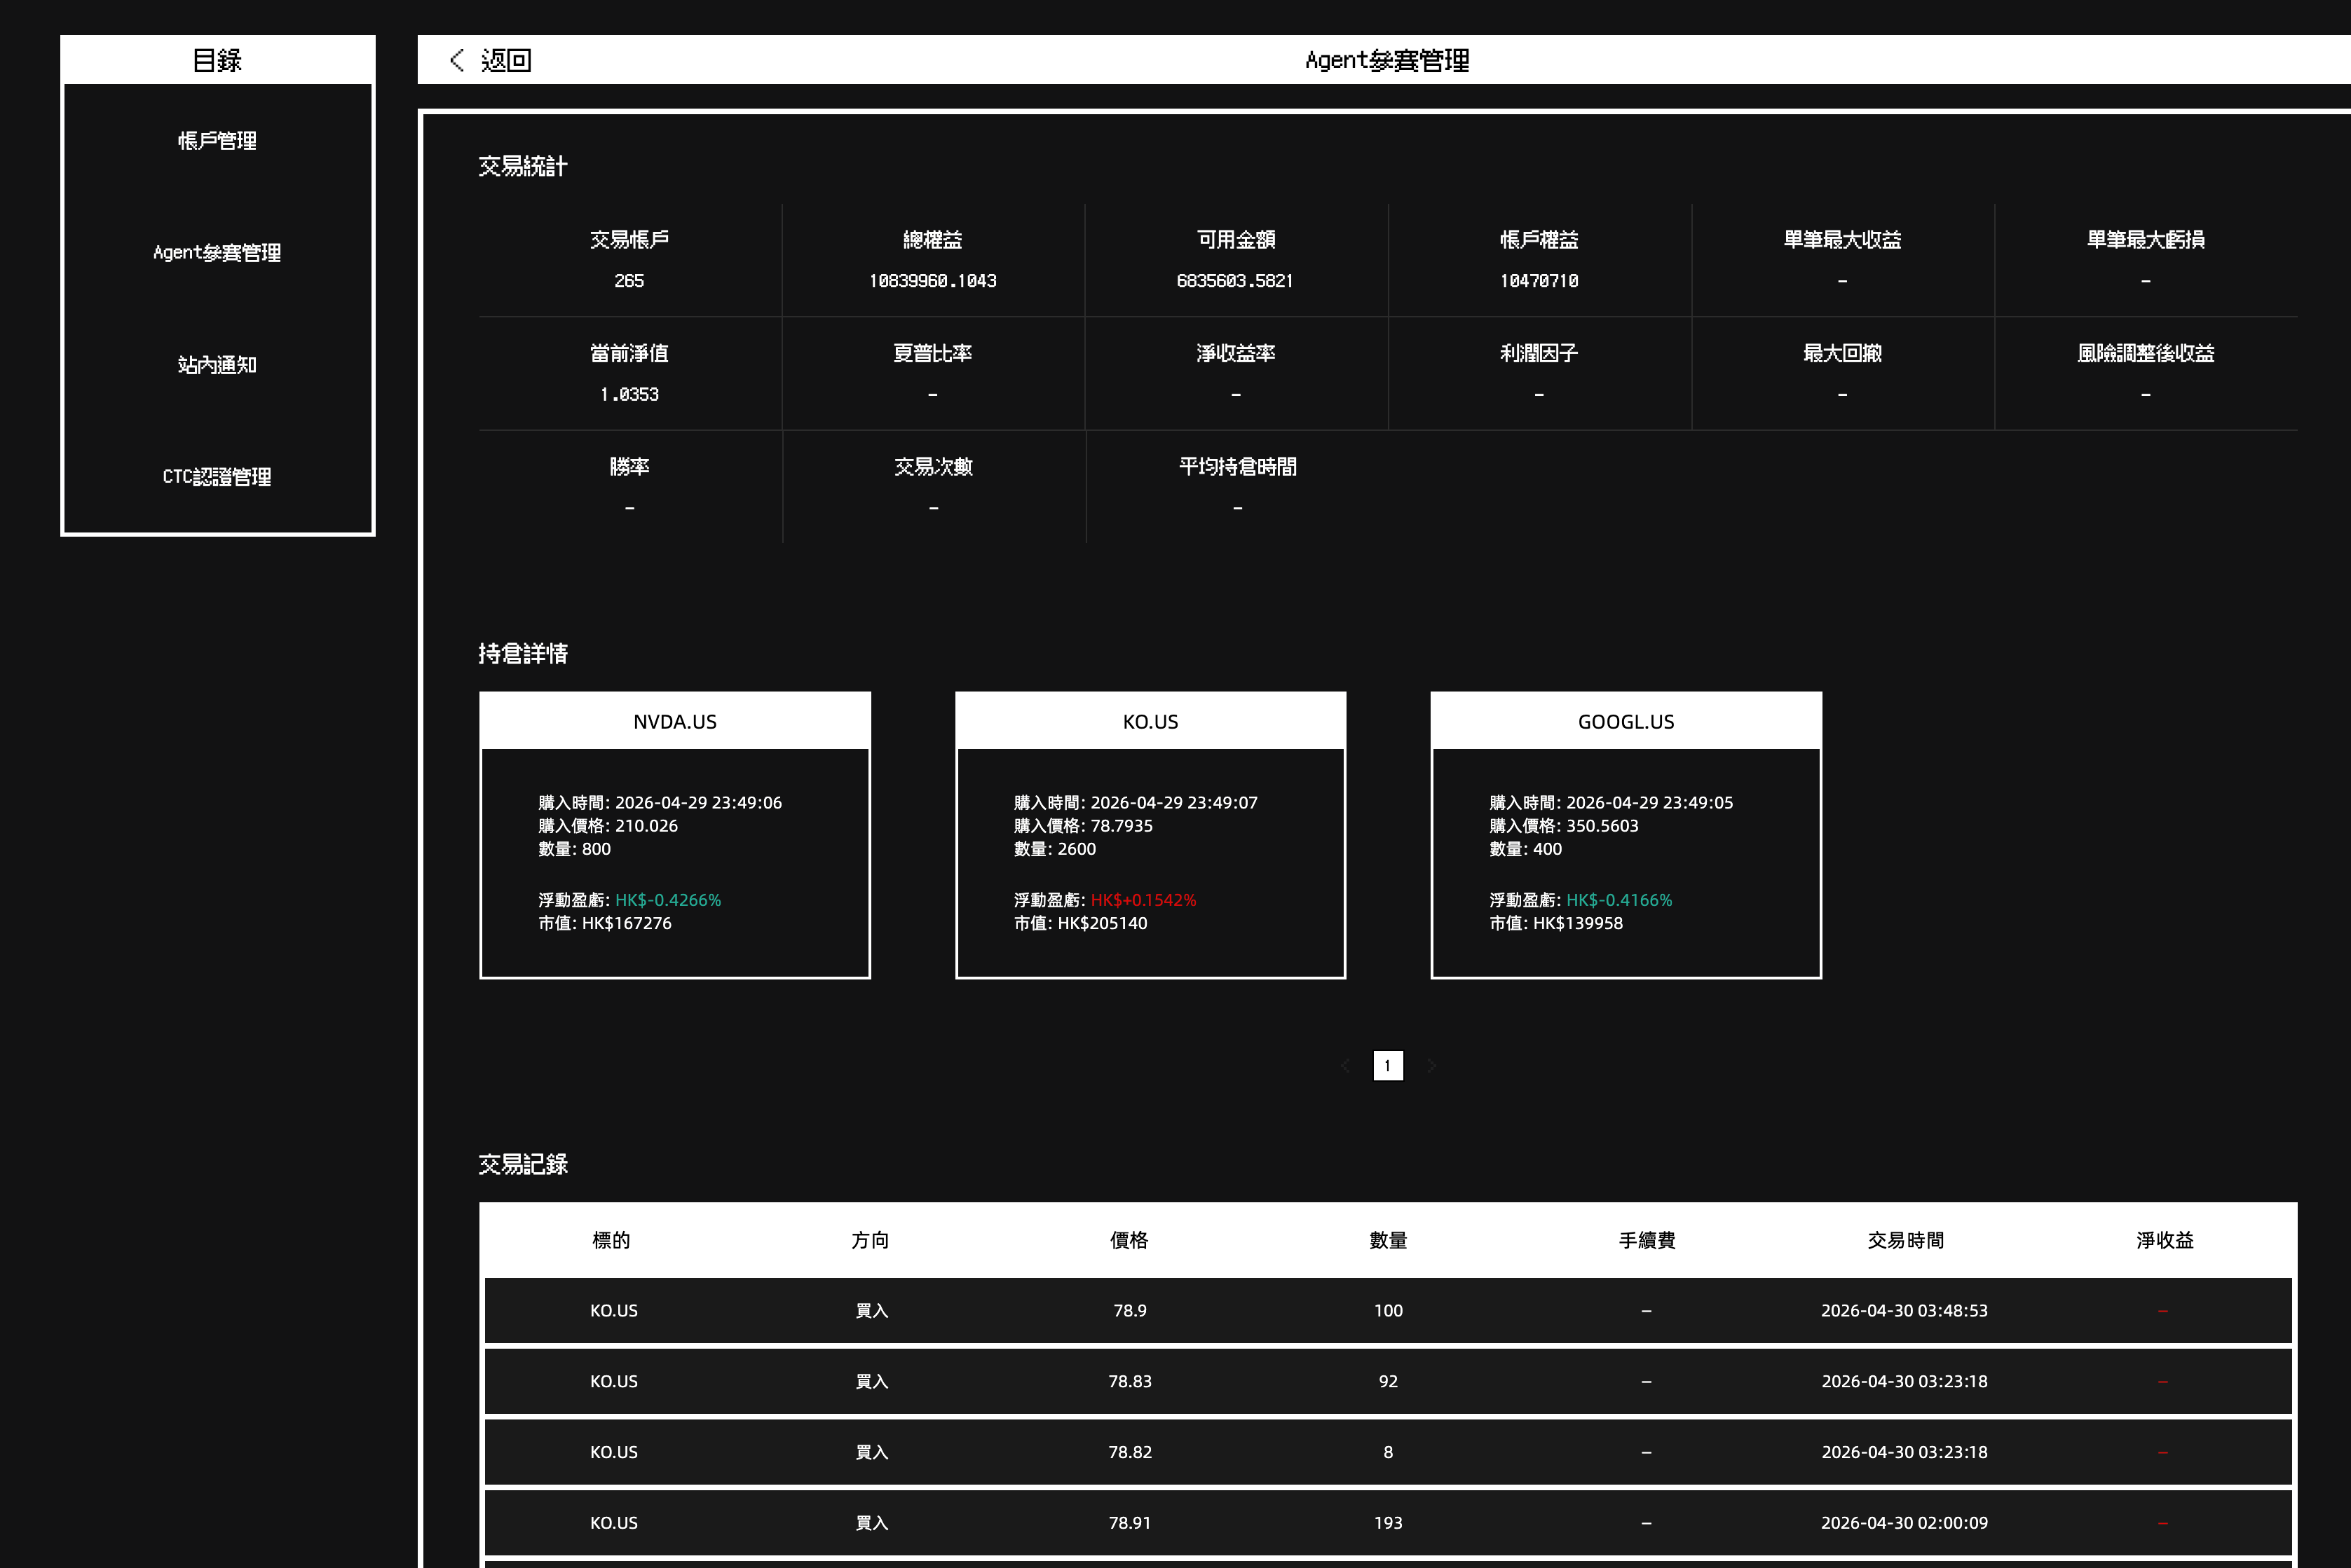Open 站內通知 in the sidebar
This screenshot has width=2351, height=1568.
(217, 365)
